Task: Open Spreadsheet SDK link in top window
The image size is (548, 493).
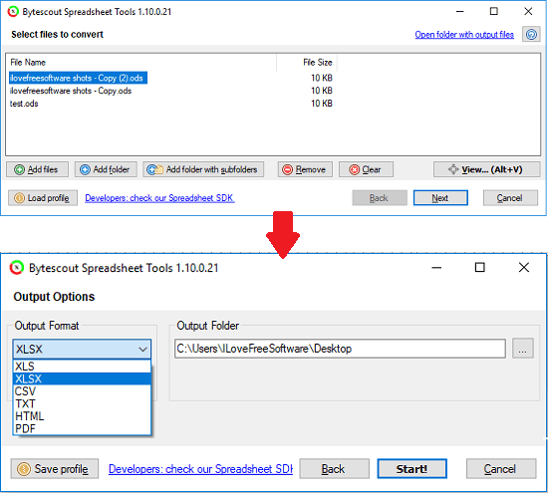Action: (x=159, y=198)
